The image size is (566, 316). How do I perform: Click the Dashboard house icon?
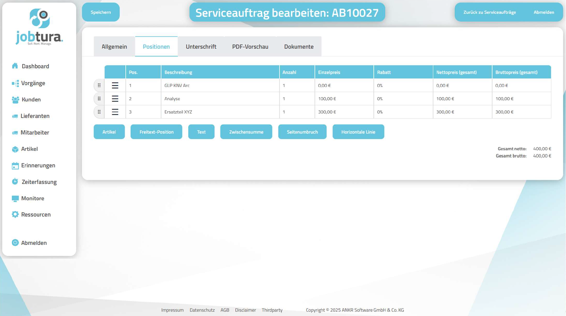[x=15, y=66]
